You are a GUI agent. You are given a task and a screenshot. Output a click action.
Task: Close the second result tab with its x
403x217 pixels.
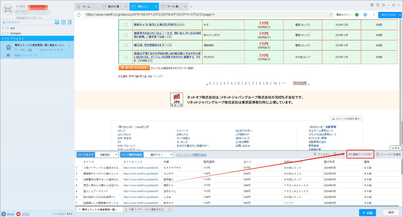169,209
